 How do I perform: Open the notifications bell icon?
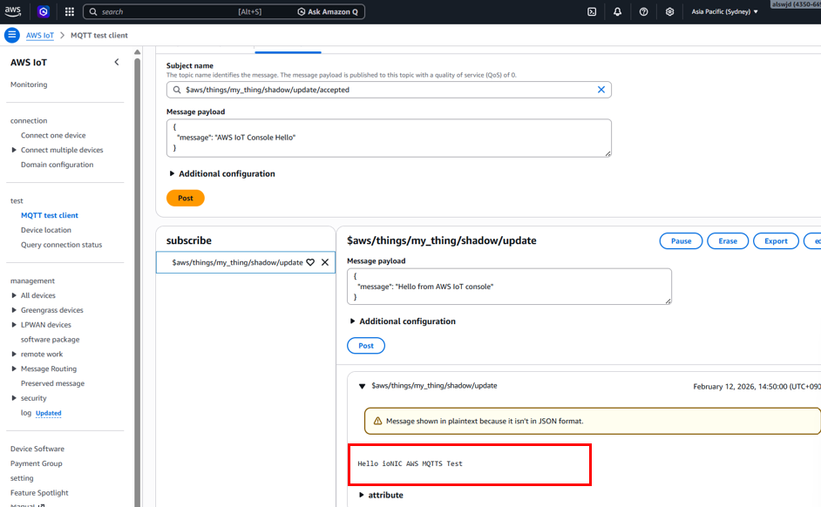tap(617, 12)
